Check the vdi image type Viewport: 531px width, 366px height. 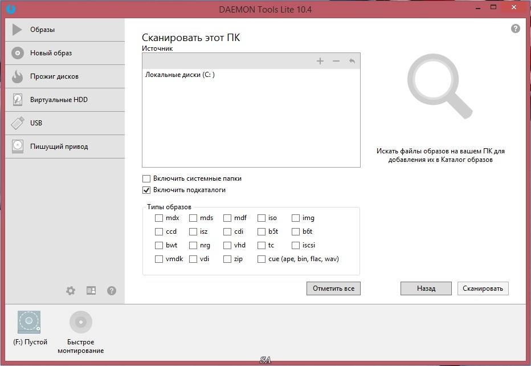pos(193,259)
